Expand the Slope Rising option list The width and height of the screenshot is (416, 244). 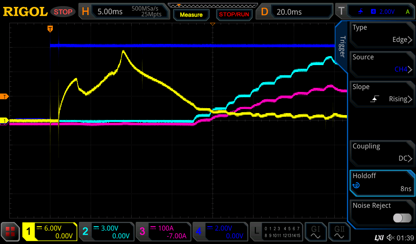(382, 94)
